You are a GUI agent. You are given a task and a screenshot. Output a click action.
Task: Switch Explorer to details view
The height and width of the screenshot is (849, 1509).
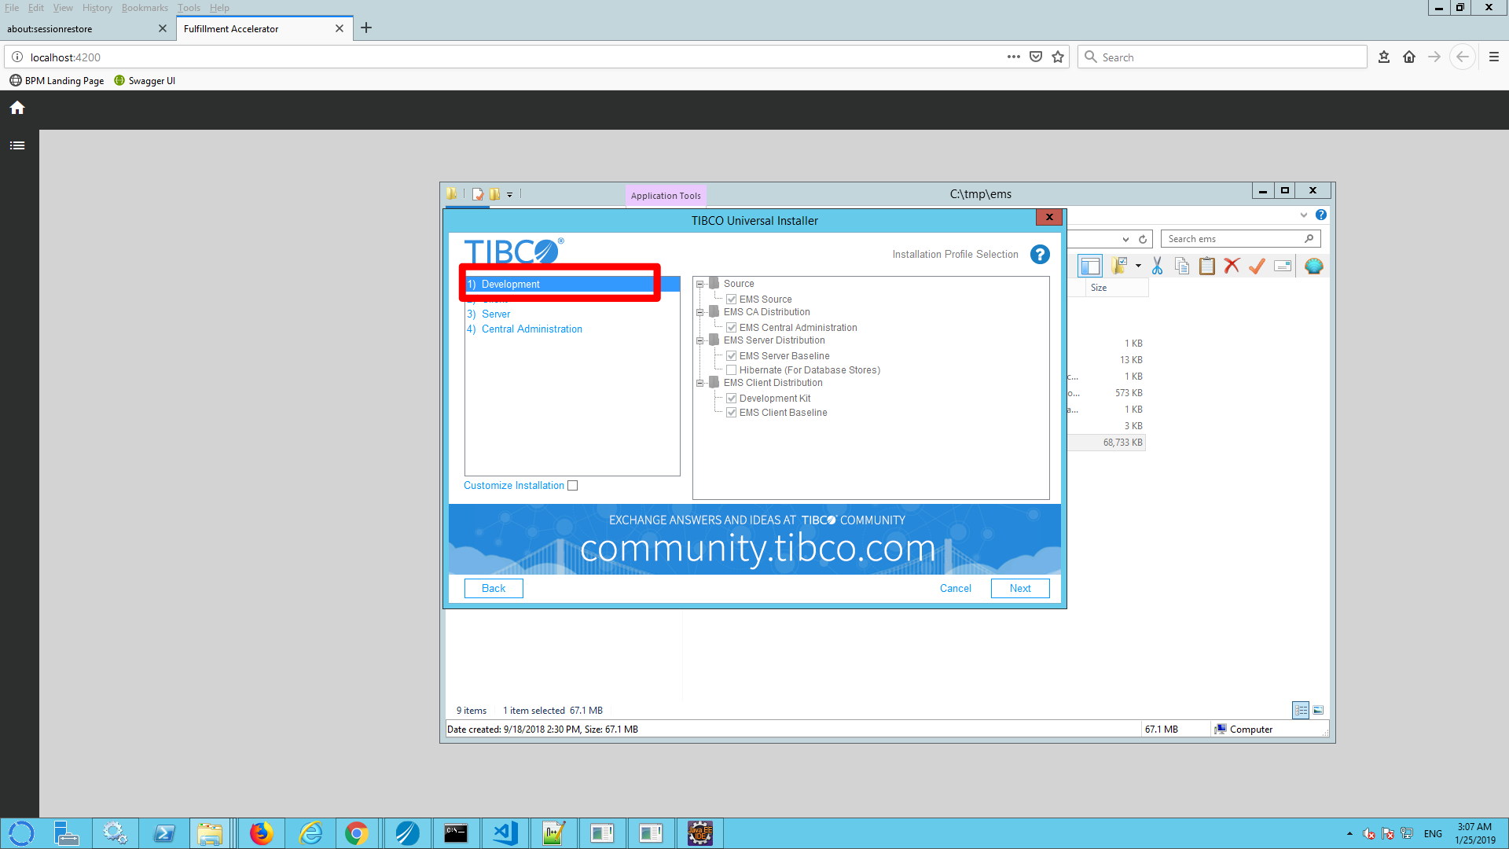point(1301,710)
